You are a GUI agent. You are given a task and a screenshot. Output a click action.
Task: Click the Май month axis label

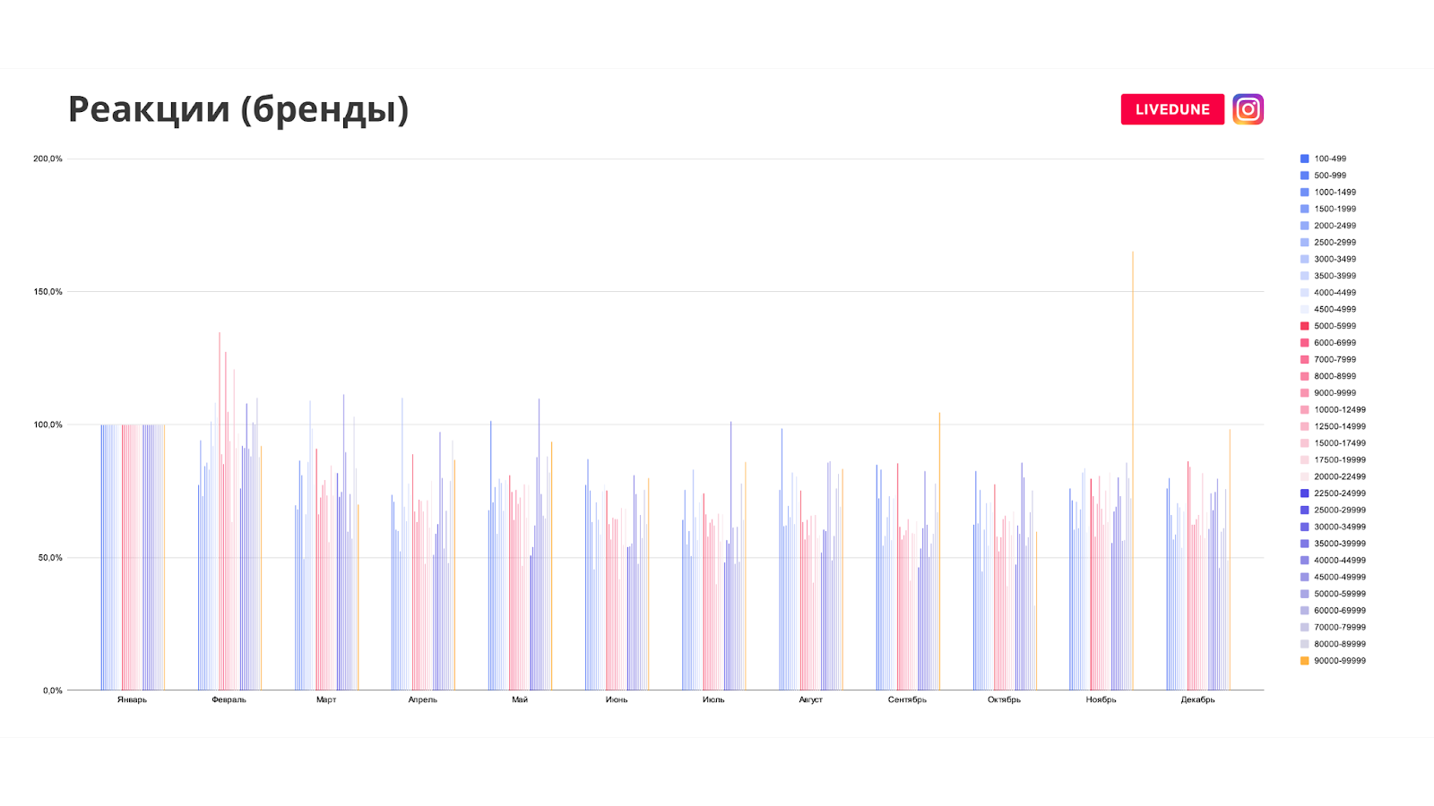point(520,699)
